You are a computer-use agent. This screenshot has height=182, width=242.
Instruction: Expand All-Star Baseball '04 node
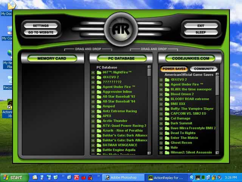coord(93,102)
